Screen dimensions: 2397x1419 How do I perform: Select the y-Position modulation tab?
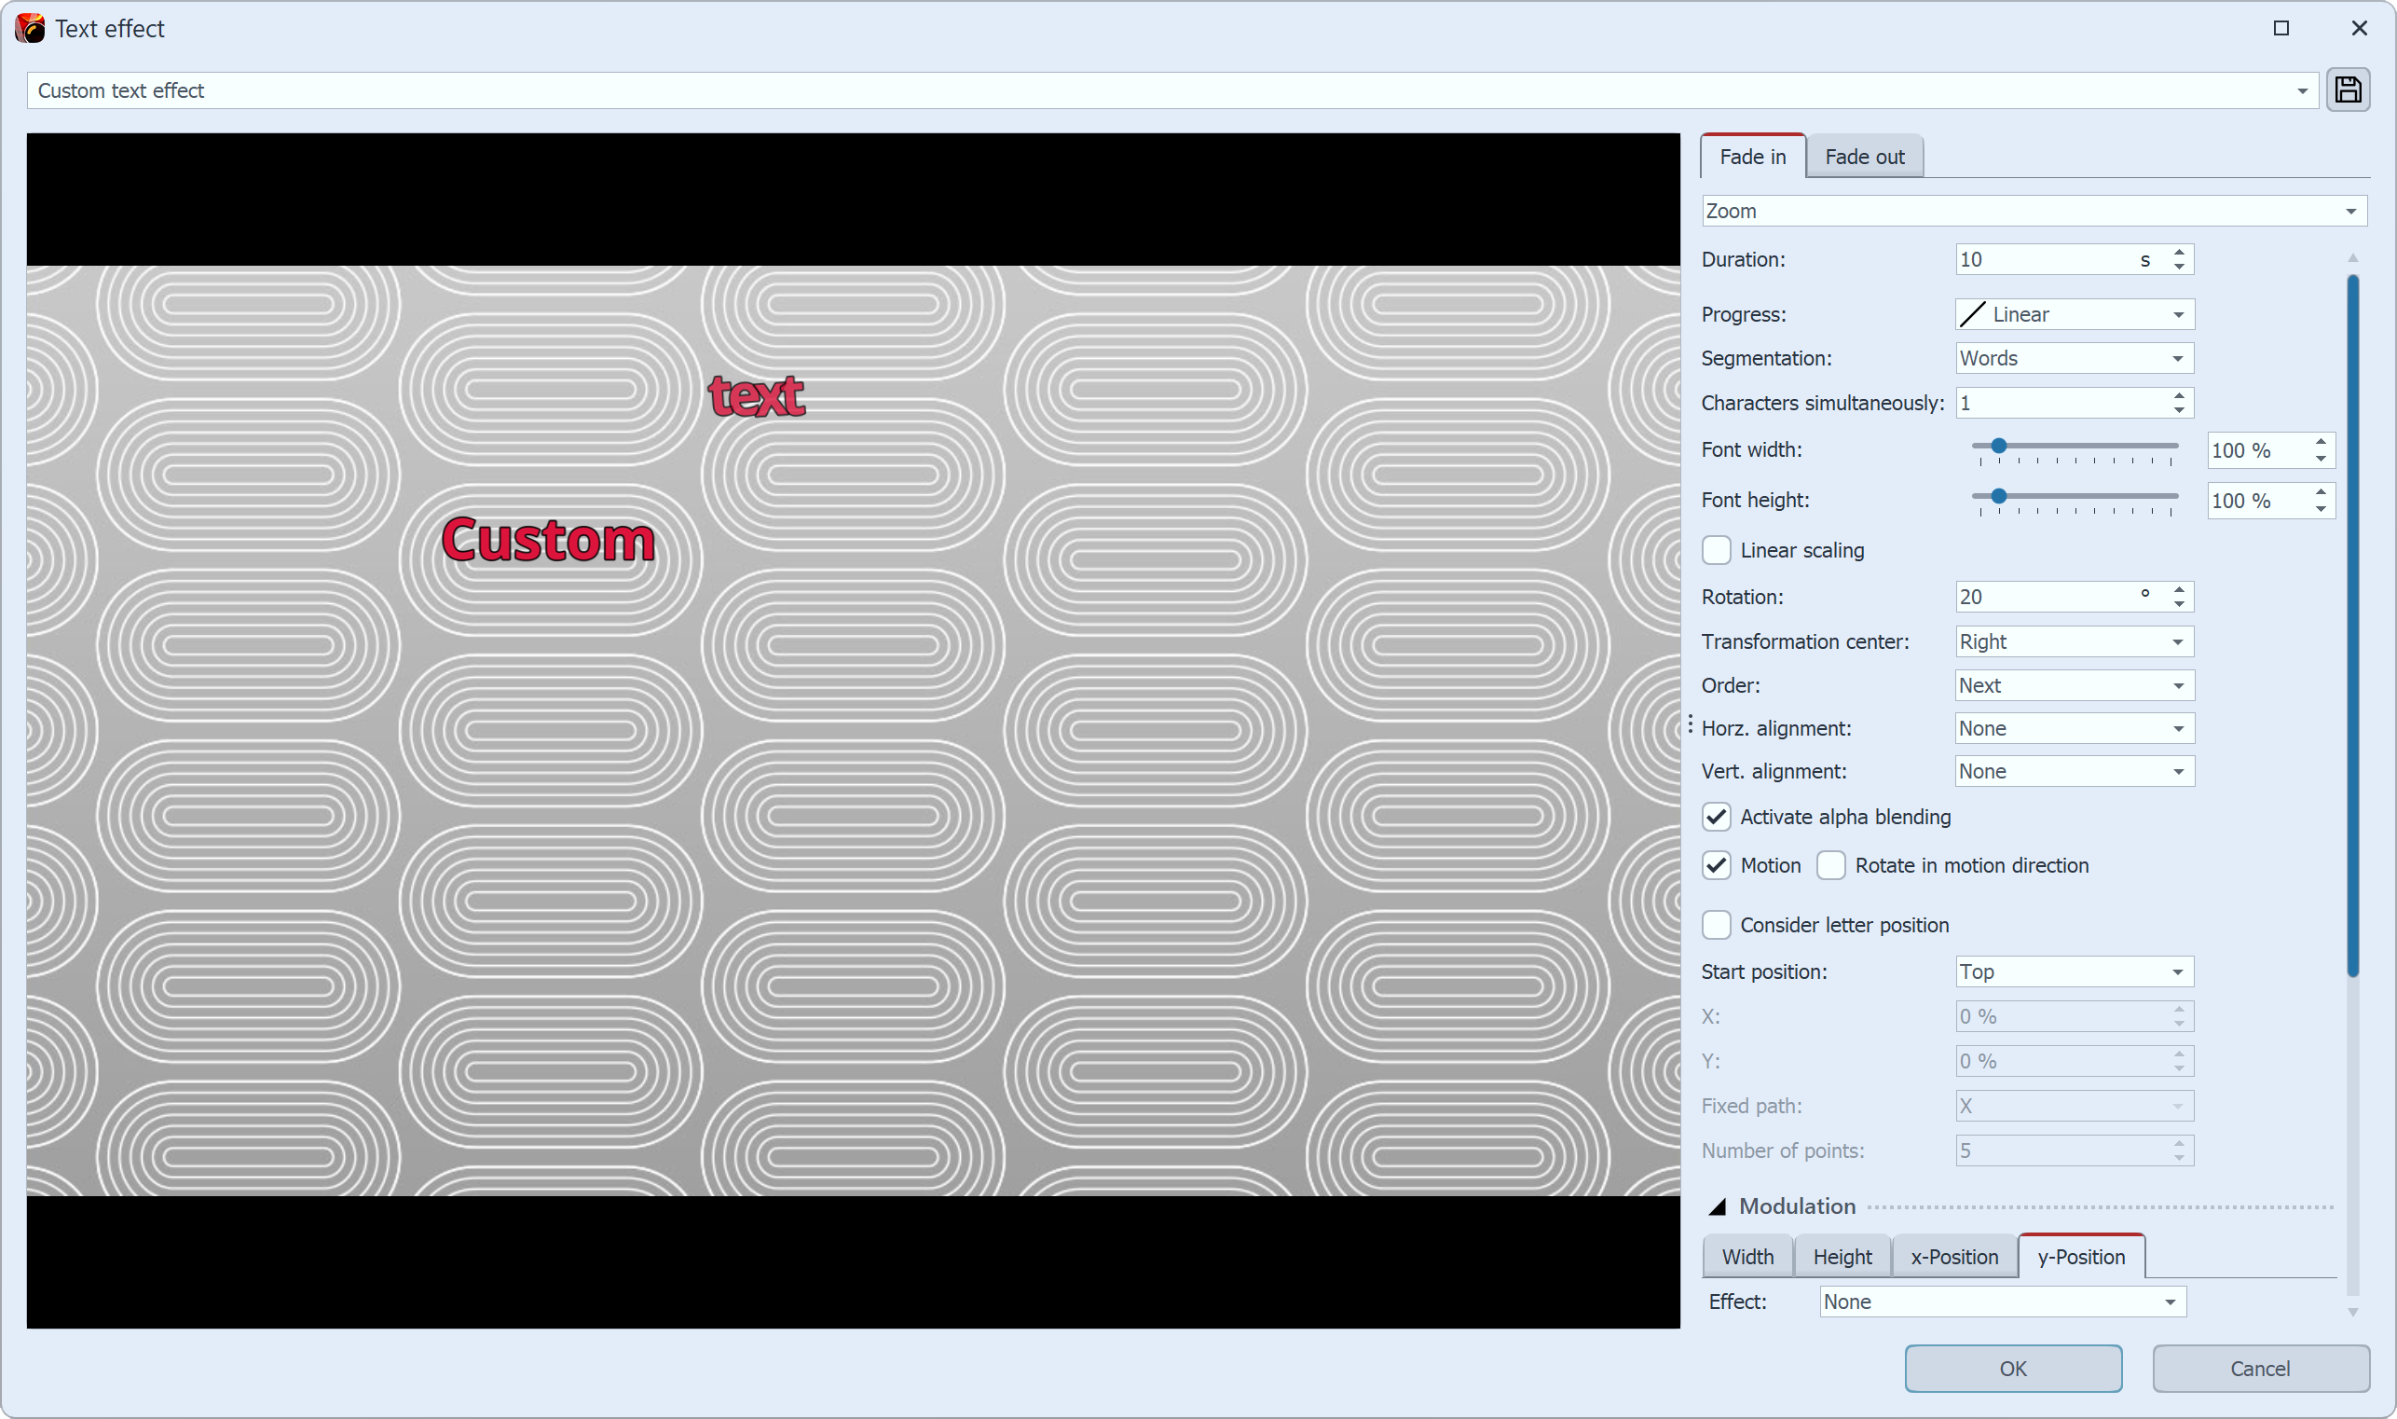pos(2079,1255)
